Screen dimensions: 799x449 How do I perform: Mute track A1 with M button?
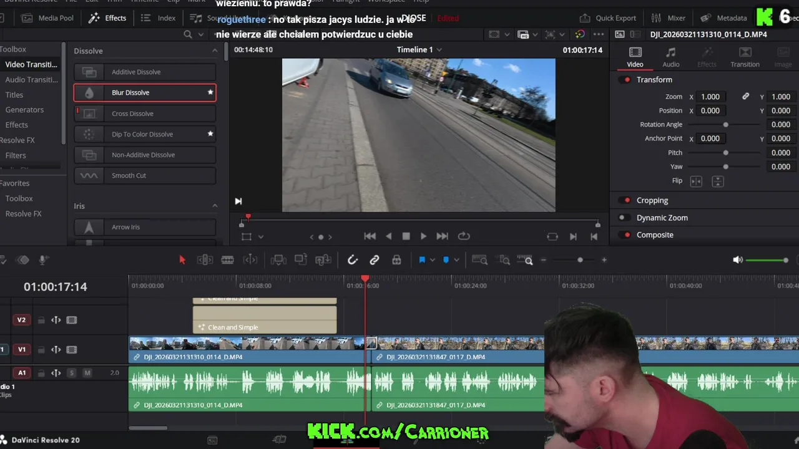coord(87,373)
